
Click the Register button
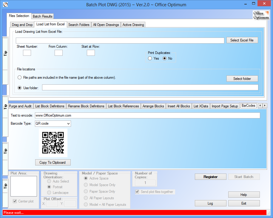211,177
